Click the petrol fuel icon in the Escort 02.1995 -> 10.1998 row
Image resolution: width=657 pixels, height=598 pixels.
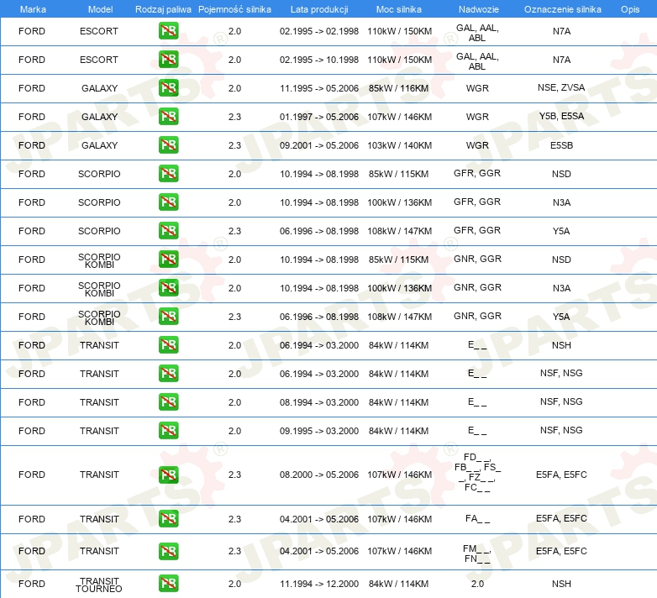[x=168, y=60]
